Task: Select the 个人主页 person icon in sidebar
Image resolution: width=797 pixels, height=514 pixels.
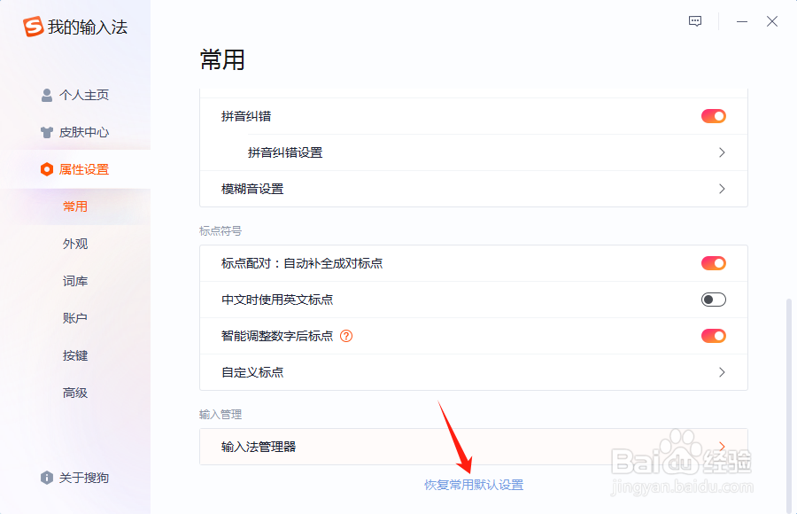Action: [46, 95]
